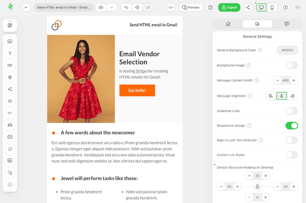Select the Text block tool
This screenshot has width=306, height=203.
click(10, 54)
